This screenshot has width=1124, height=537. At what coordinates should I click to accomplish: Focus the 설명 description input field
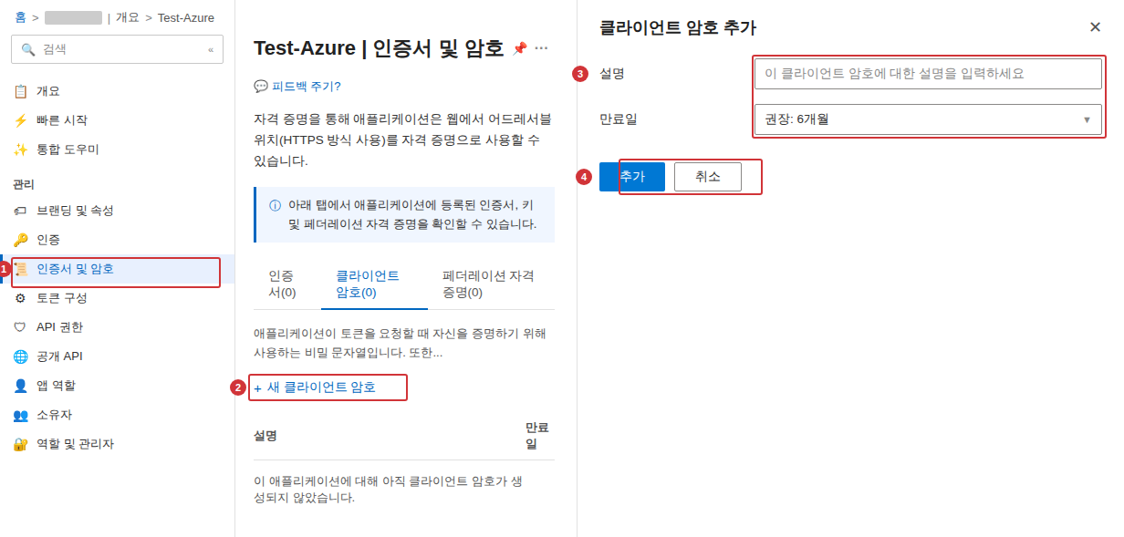tap(928, 74)
